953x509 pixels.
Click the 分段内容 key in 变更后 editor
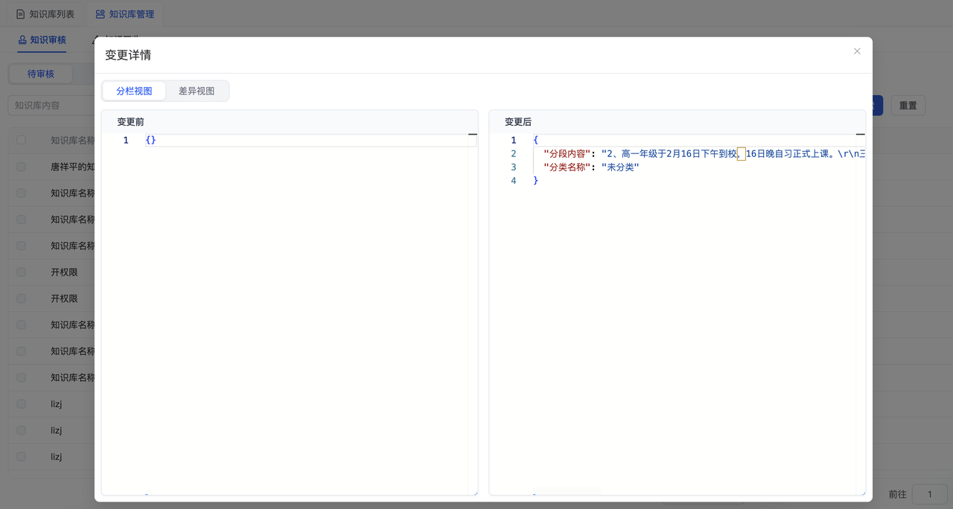(x=567, y=154)
